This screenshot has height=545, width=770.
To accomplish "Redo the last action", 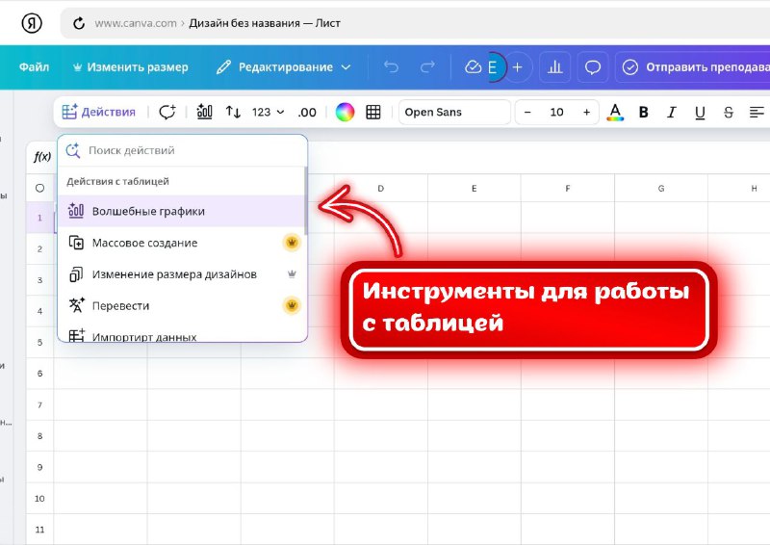I will (x=427, y=66).
